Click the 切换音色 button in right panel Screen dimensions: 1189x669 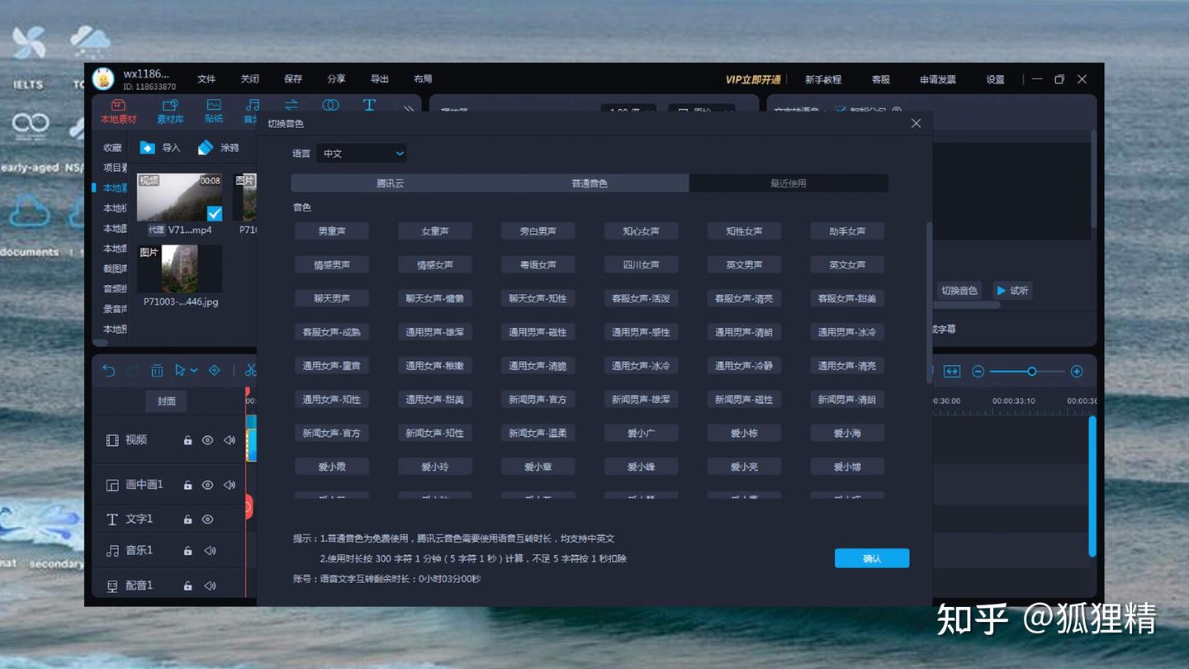tap(959, 291)
